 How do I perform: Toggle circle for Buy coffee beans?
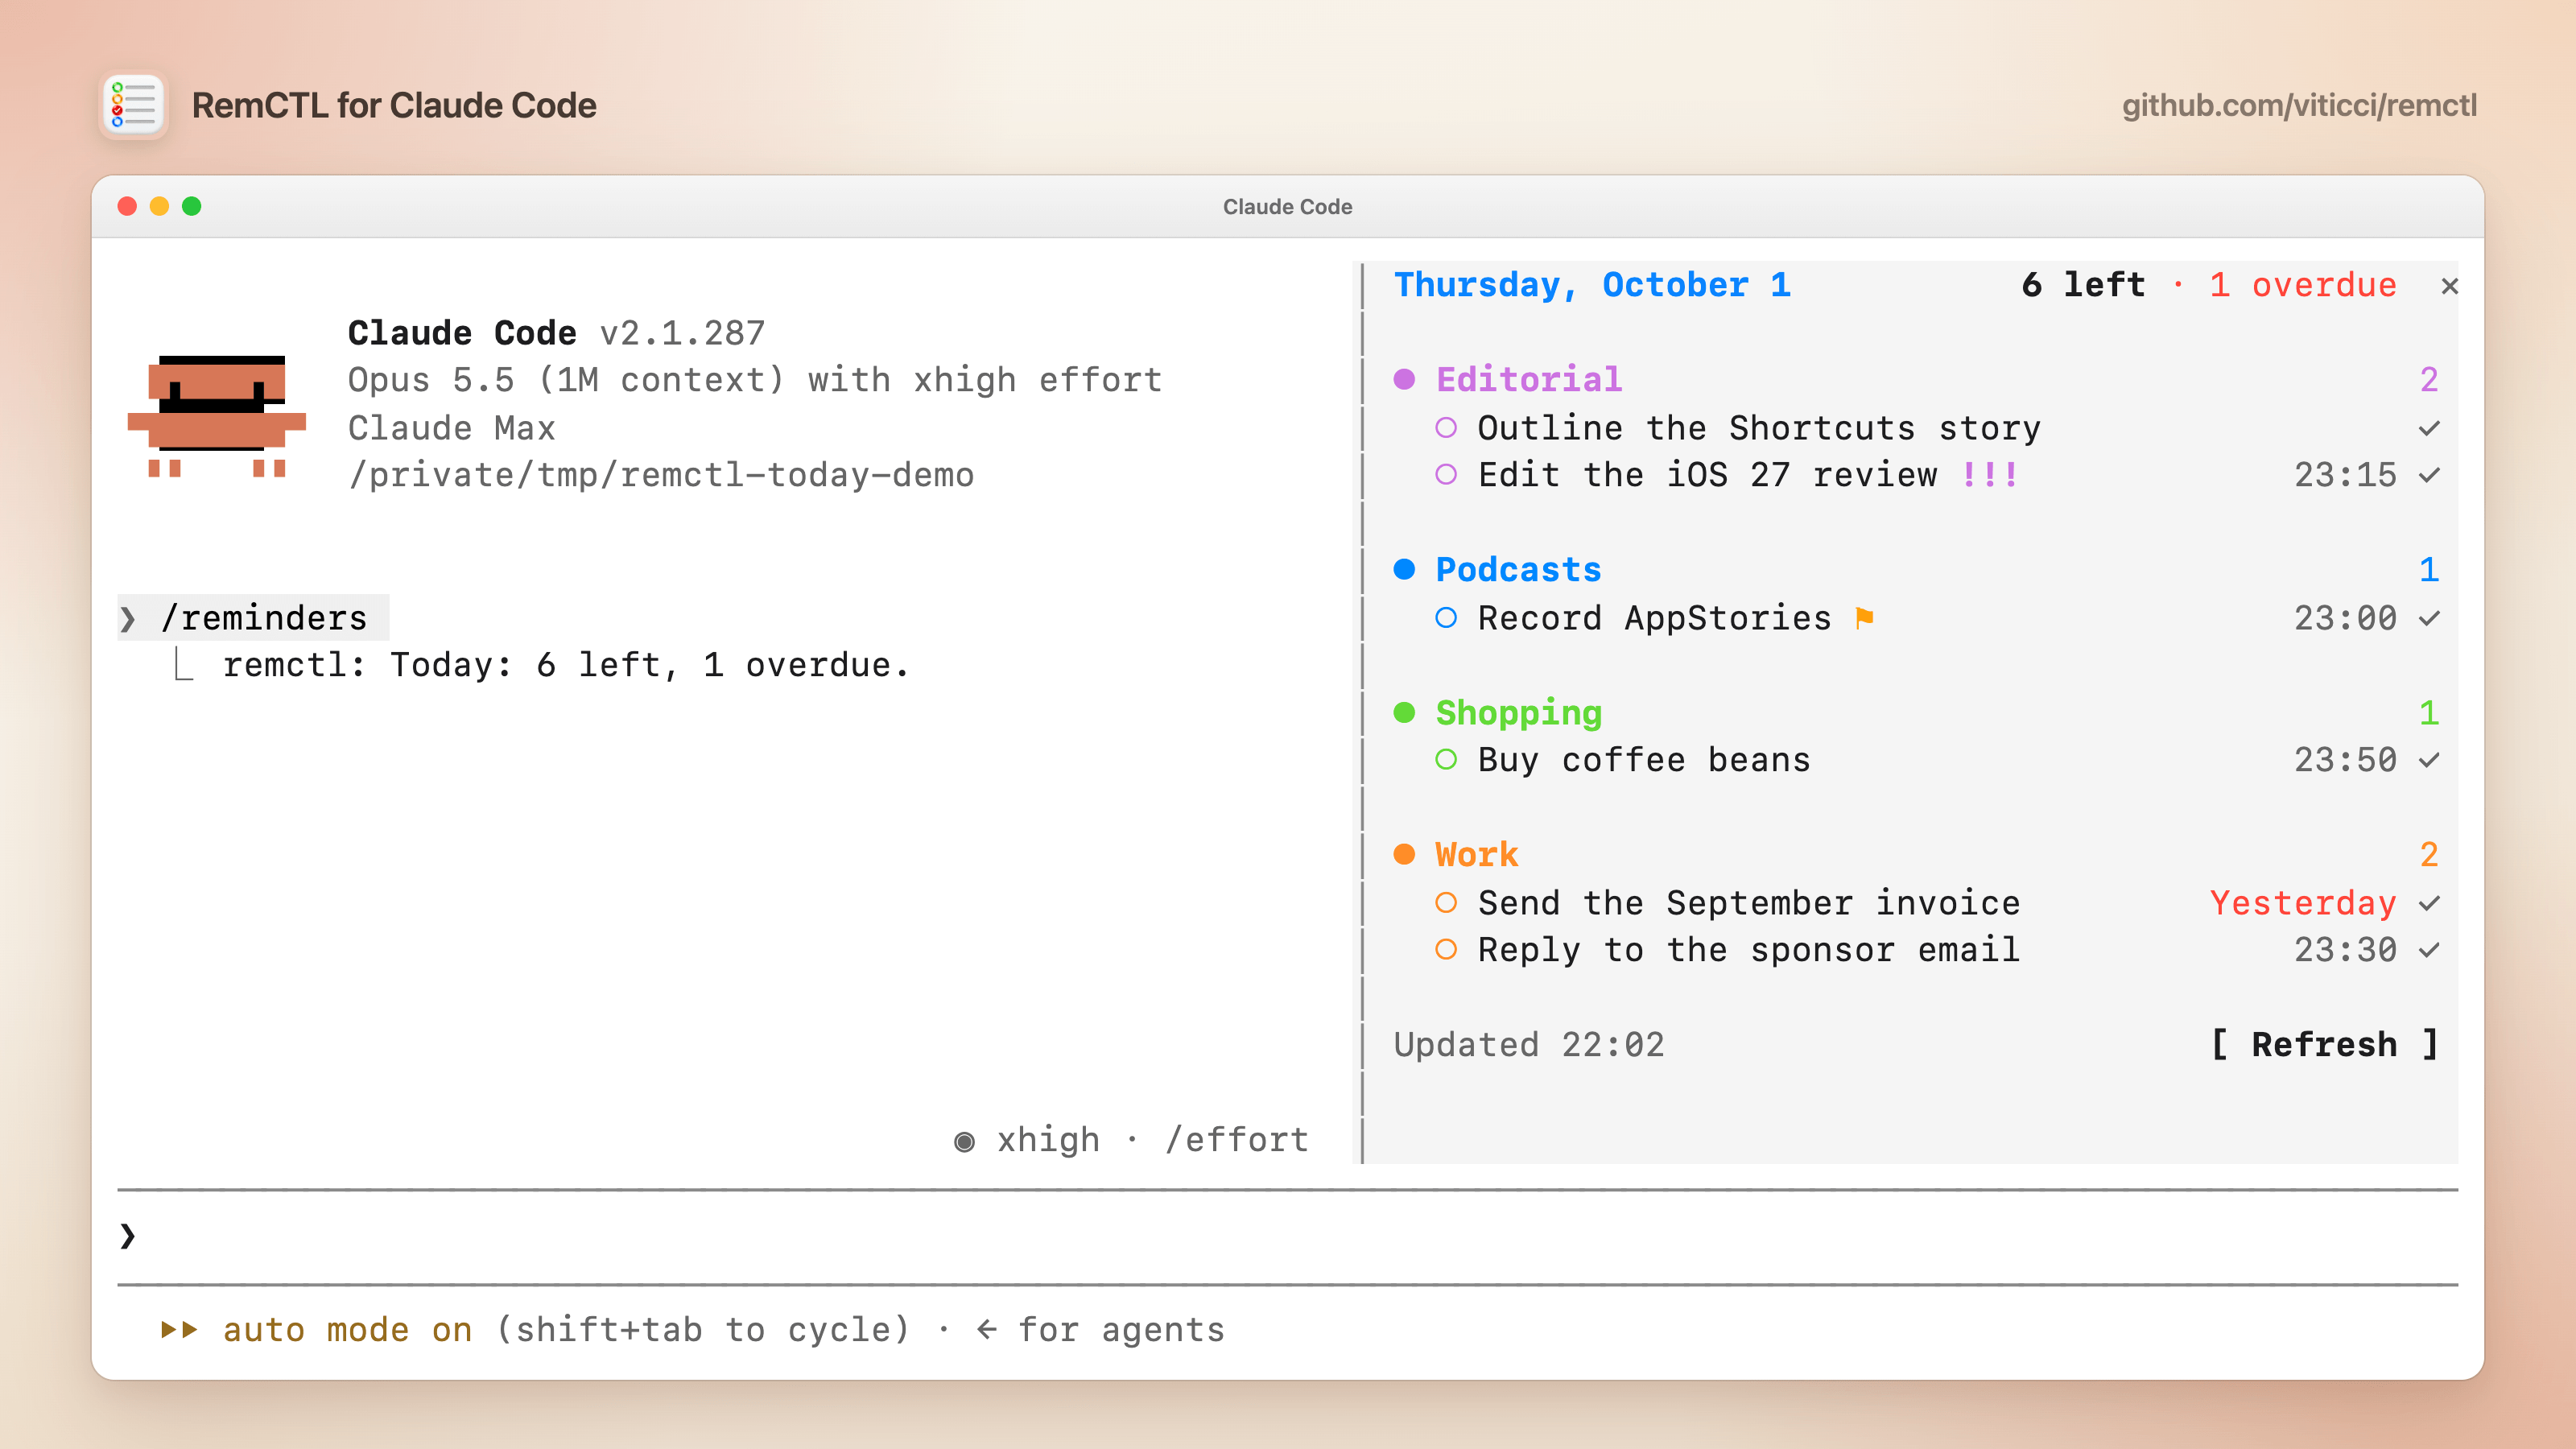point(1446,760)
